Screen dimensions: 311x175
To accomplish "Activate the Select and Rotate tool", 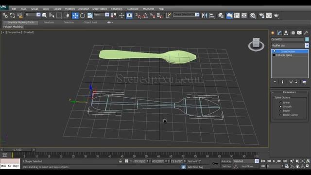I will tap(83, 15).
